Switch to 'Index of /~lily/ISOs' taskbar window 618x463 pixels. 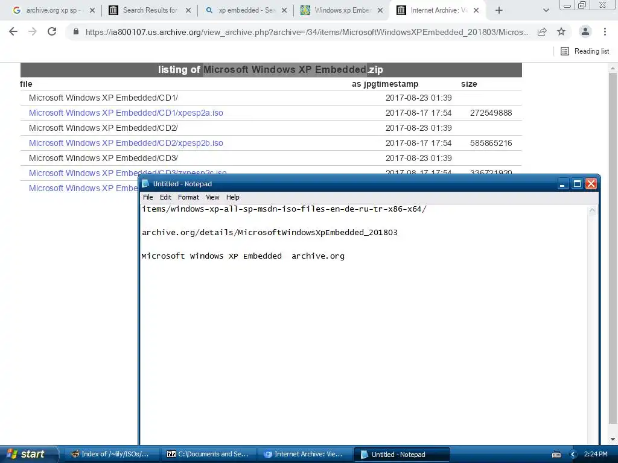point(110,454)
